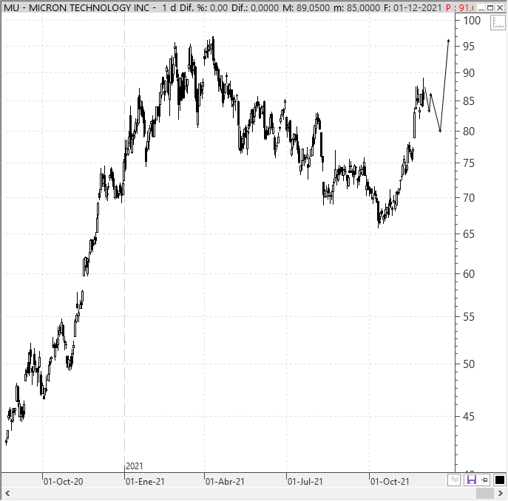The width and height of the screenshot is (508, 501).
Task: Click the 2021 year marker label
Action: [x=134, y=466]
